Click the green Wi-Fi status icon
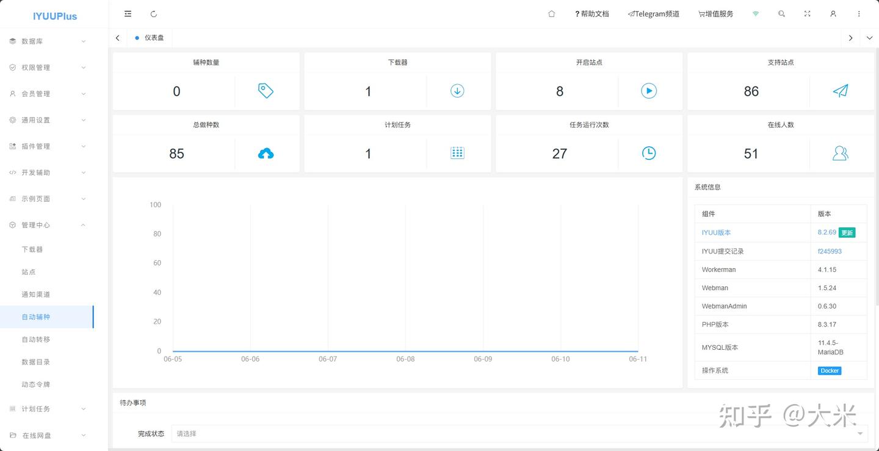 point(756,13)
